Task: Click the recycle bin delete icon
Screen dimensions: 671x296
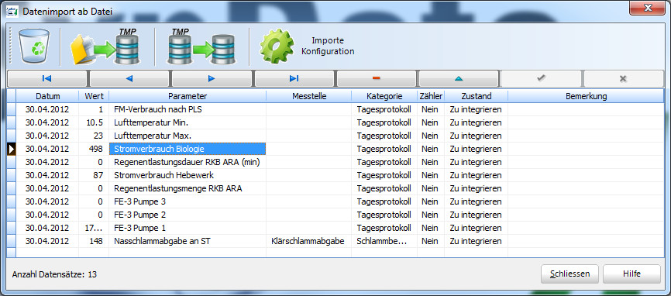Action: pos(34,46)
